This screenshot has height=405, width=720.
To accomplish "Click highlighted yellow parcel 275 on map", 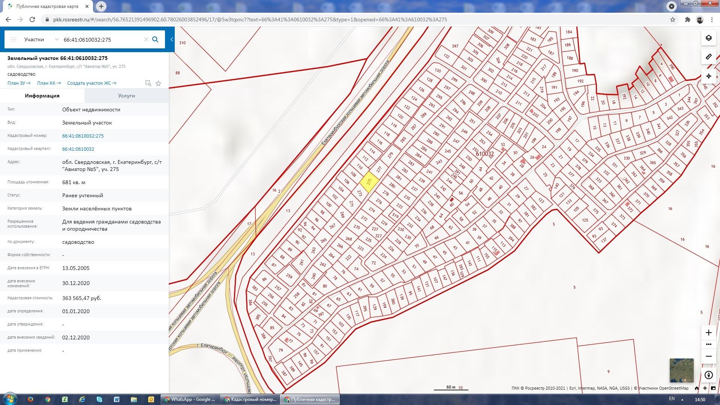I will pyautogui.click(x=369, y=182).
